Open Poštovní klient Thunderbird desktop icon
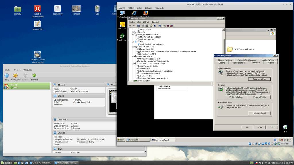The height and width of the screenshot is (165, 294). click(38, 54)
